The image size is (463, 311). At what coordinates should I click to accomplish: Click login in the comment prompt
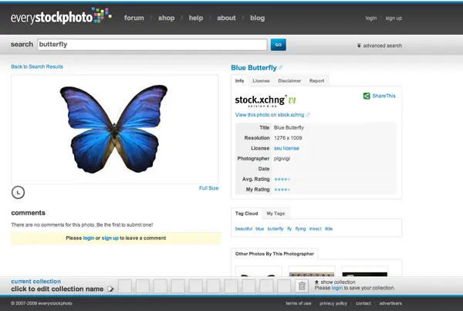tap(89, 238)
